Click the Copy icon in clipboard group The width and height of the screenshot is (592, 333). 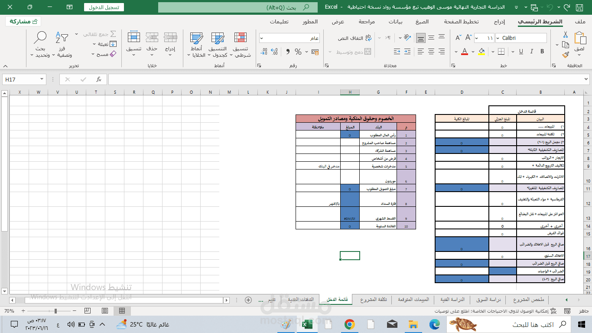566,45
